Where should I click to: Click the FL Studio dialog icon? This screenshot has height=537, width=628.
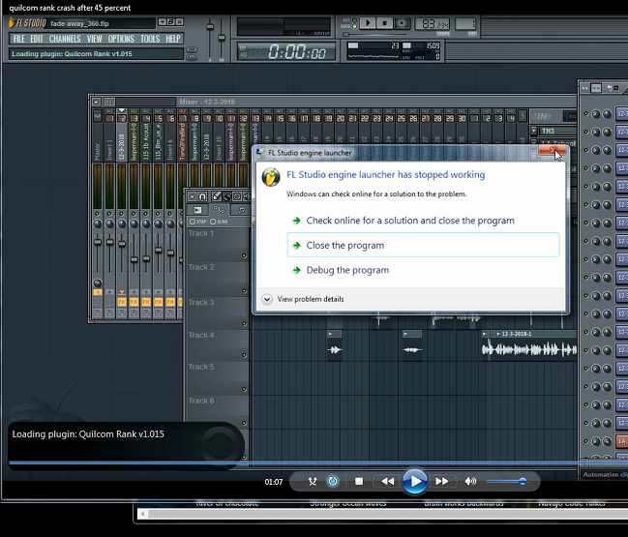pos(272,176)
